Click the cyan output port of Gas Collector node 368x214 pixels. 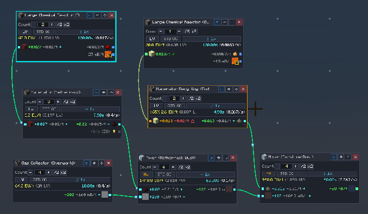pyautogui.click(x=110, y=195)
